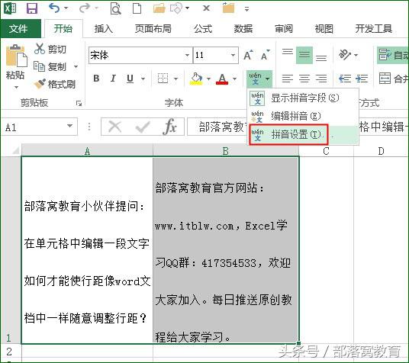Open Insert Function fx dialog

point(170,127)
